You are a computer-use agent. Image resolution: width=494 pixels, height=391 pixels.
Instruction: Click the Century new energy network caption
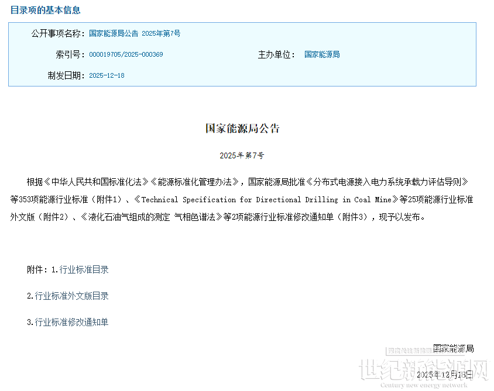[424, 385]
